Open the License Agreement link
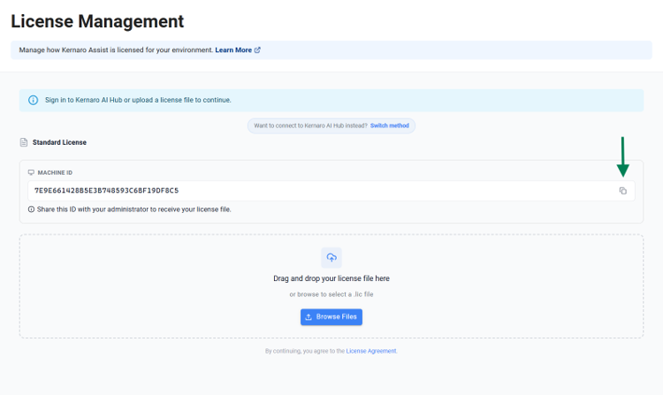This screenshot has width=663, height=395. (x=371, y=351)
